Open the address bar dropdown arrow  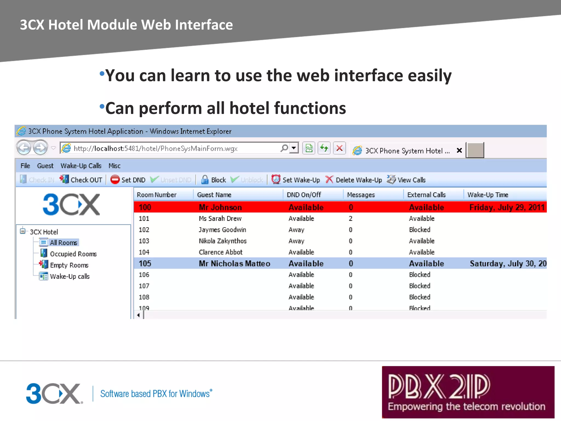[x=294, y=148]
